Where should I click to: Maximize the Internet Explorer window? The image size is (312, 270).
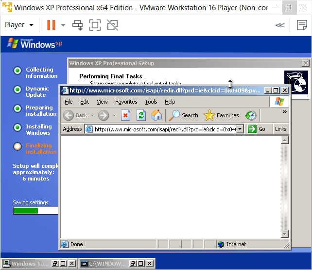[276, 90]
